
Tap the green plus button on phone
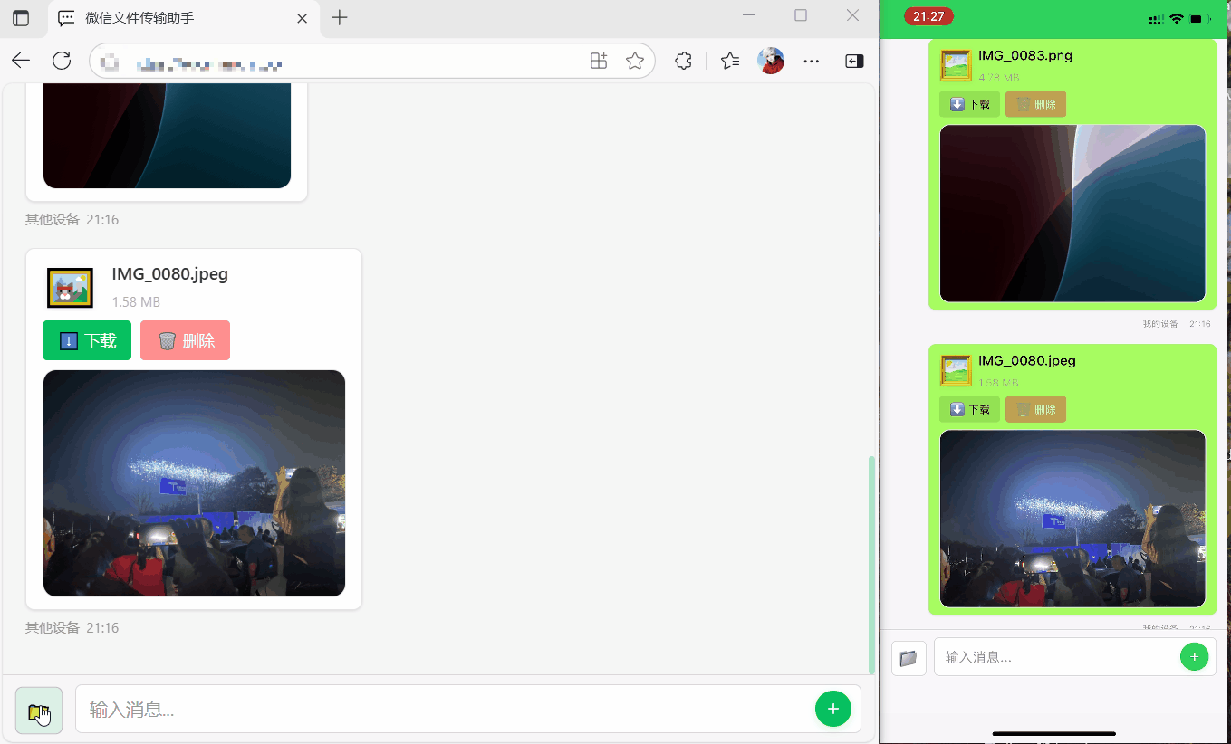[x=1194, y=657]
